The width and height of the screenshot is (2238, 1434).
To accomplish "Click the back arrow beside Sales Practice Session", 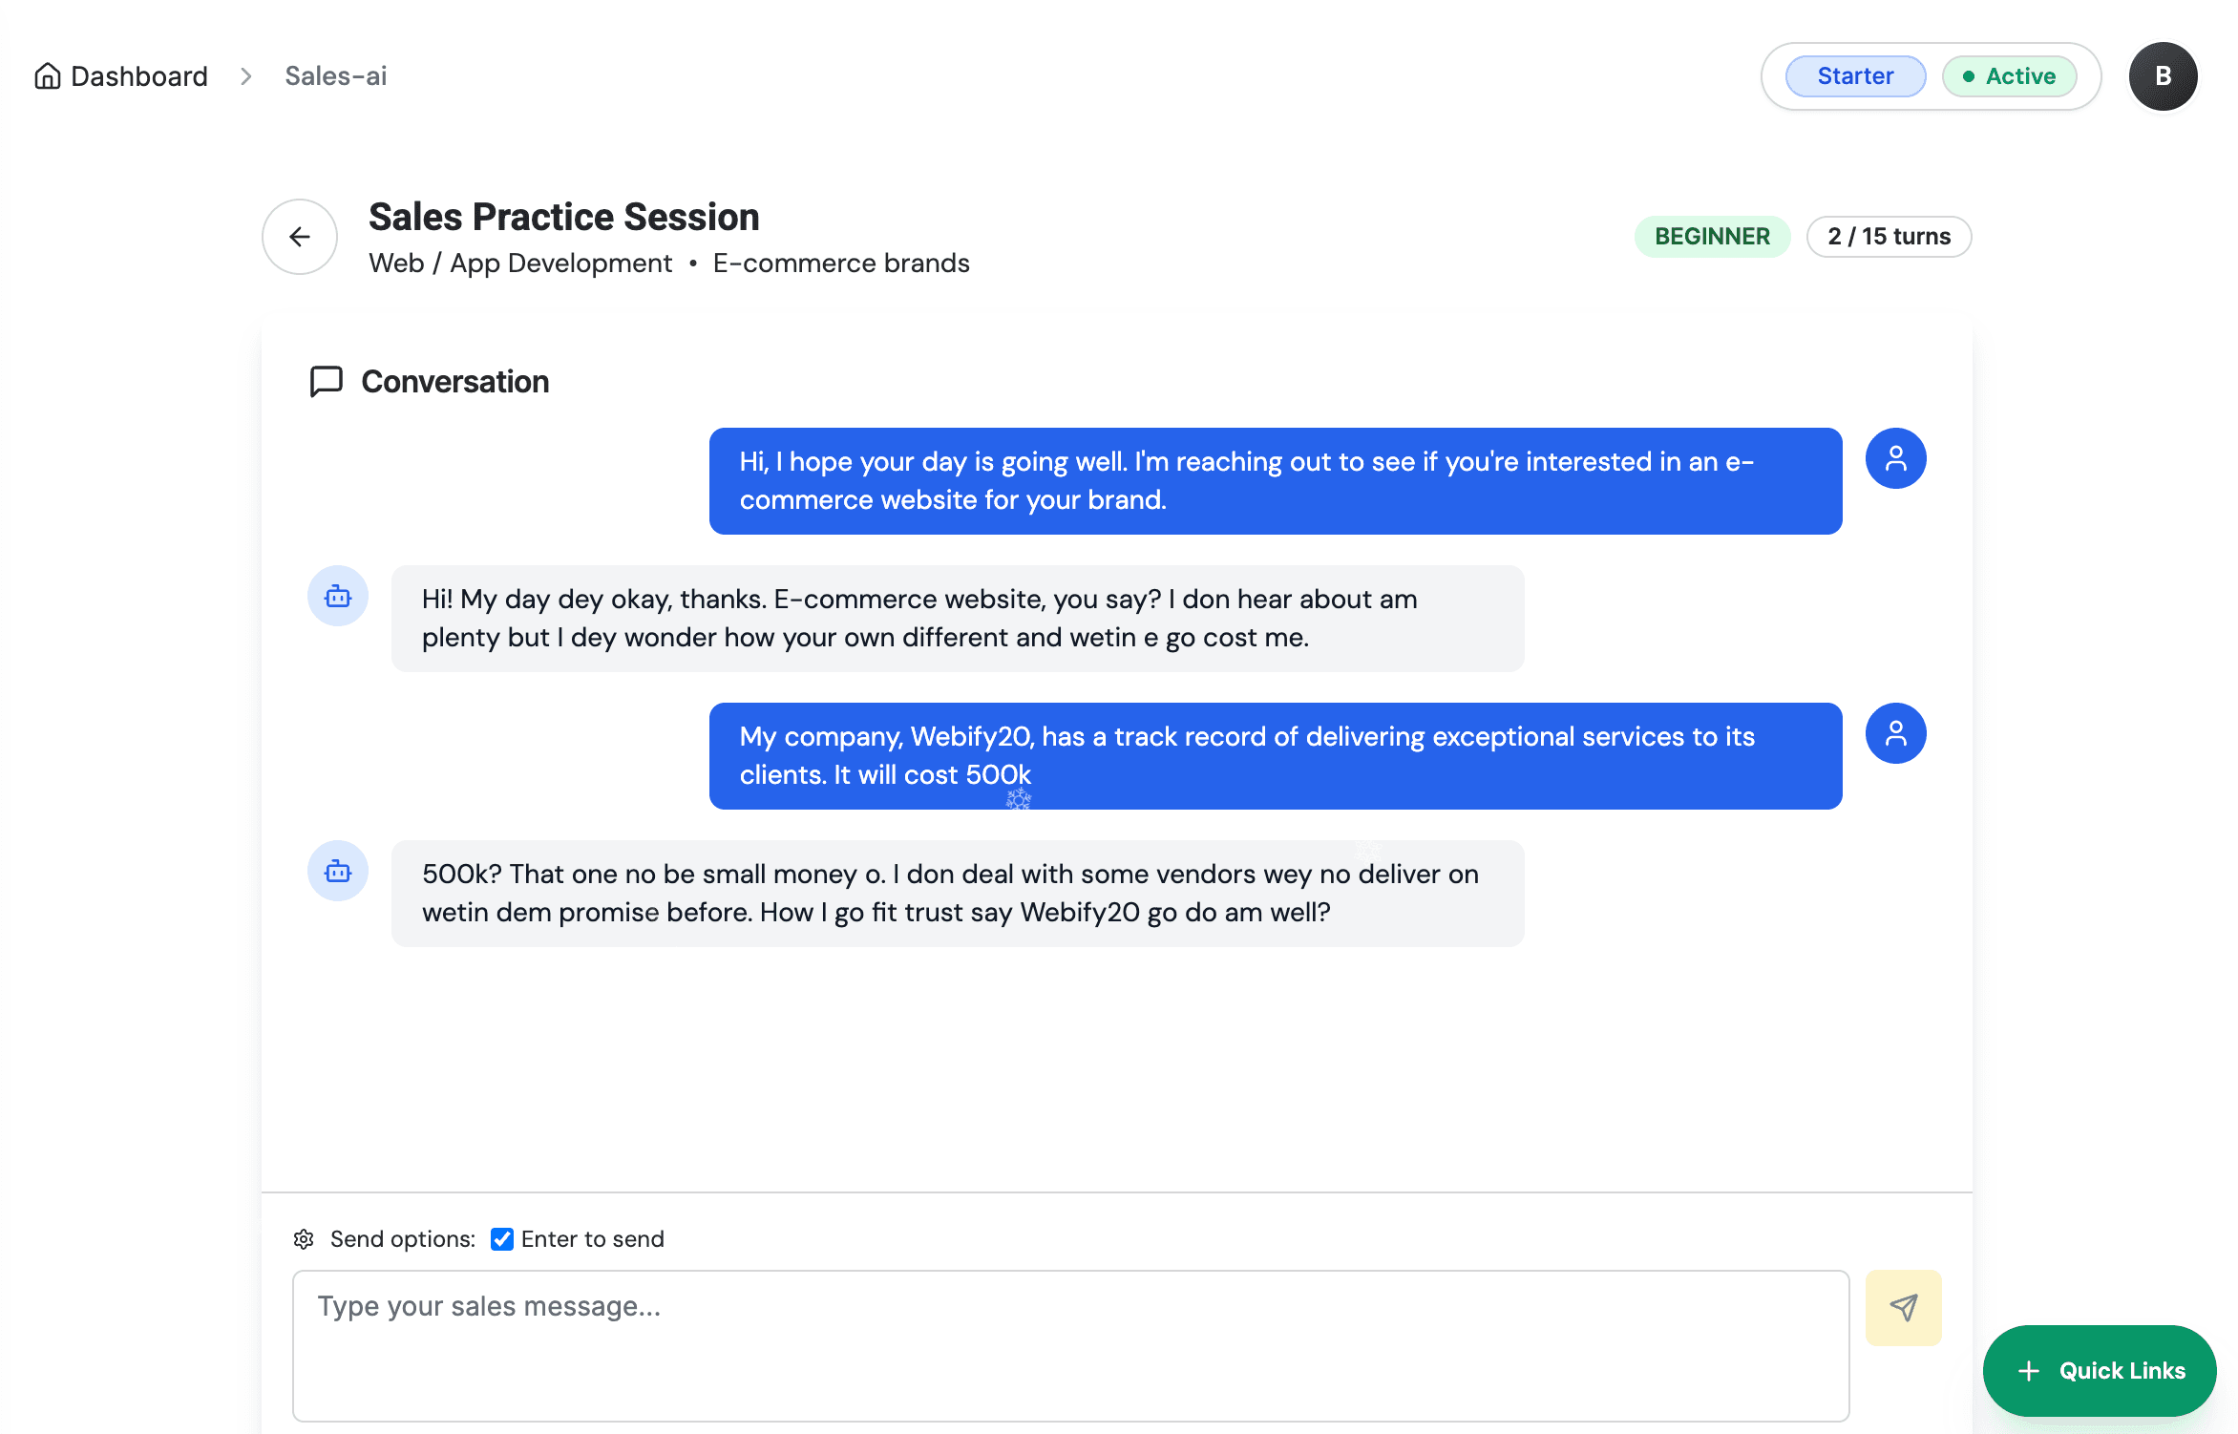I will pyautogui.click(x=299, y=237).
